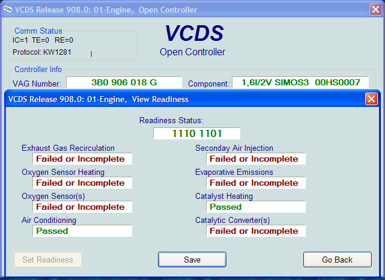Click the Comm Status group label
385x280 pixels.
(x=38, y=31)
